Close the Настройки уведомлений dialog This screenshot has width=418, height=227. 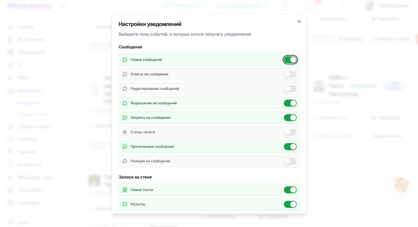pos(299,21)
